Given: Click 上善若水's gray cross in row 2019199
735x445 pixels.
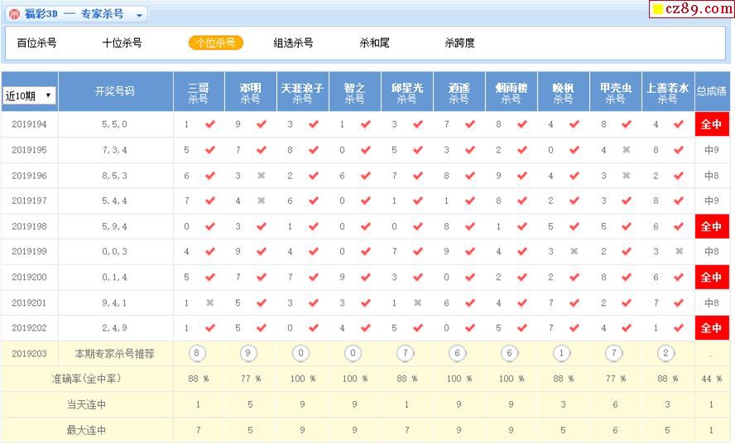Looking at the screenshot, I should pos(680,252).
